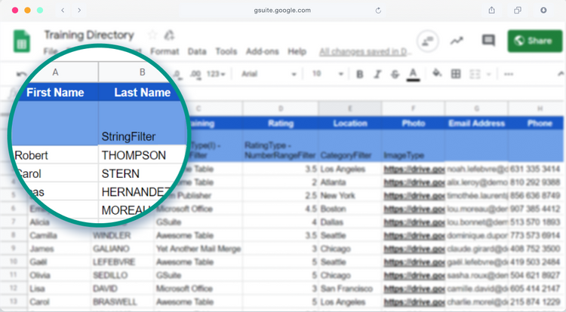Open the Data menu

point(197,52)
